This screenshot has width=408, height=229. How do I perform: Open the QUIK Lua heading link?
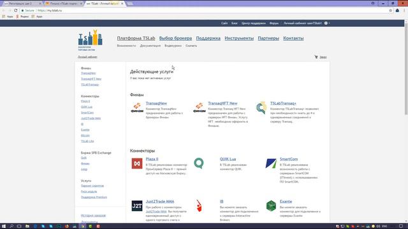[x=228, y=159]
